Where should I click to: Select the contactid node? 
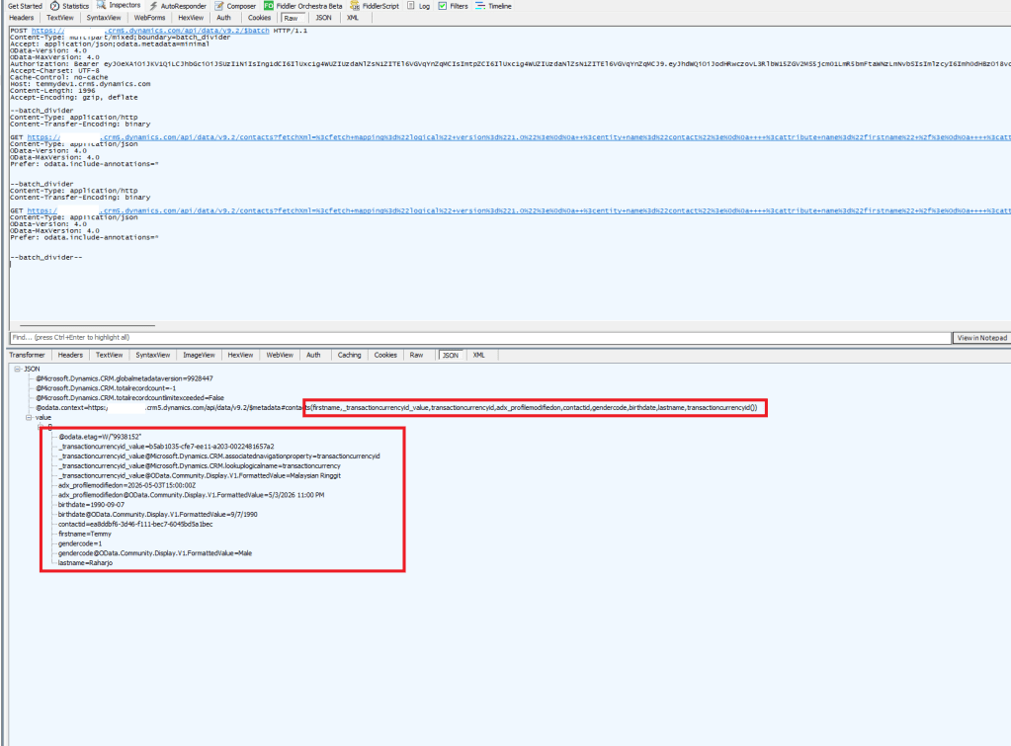[x=135, y=525]
